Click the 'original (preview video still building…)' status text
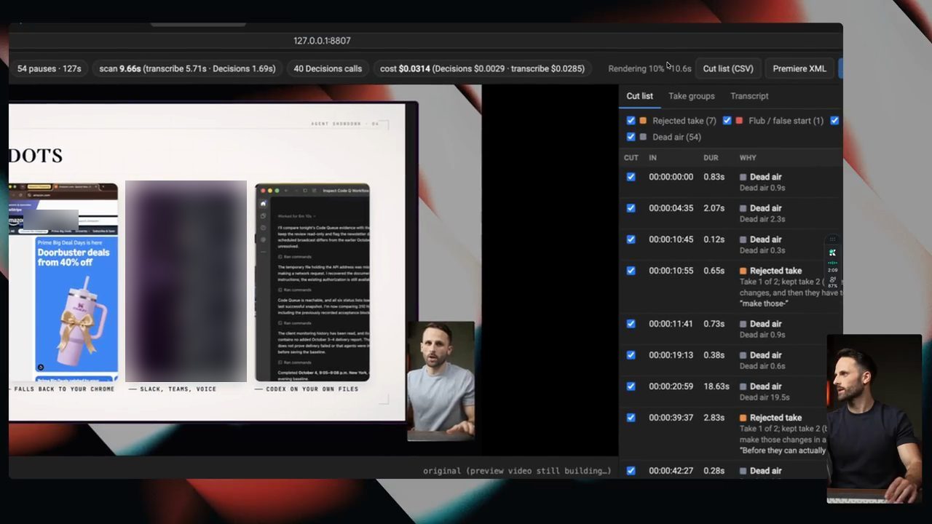The image size is (932, 524). pyautogui.click(x=517, y=471)
